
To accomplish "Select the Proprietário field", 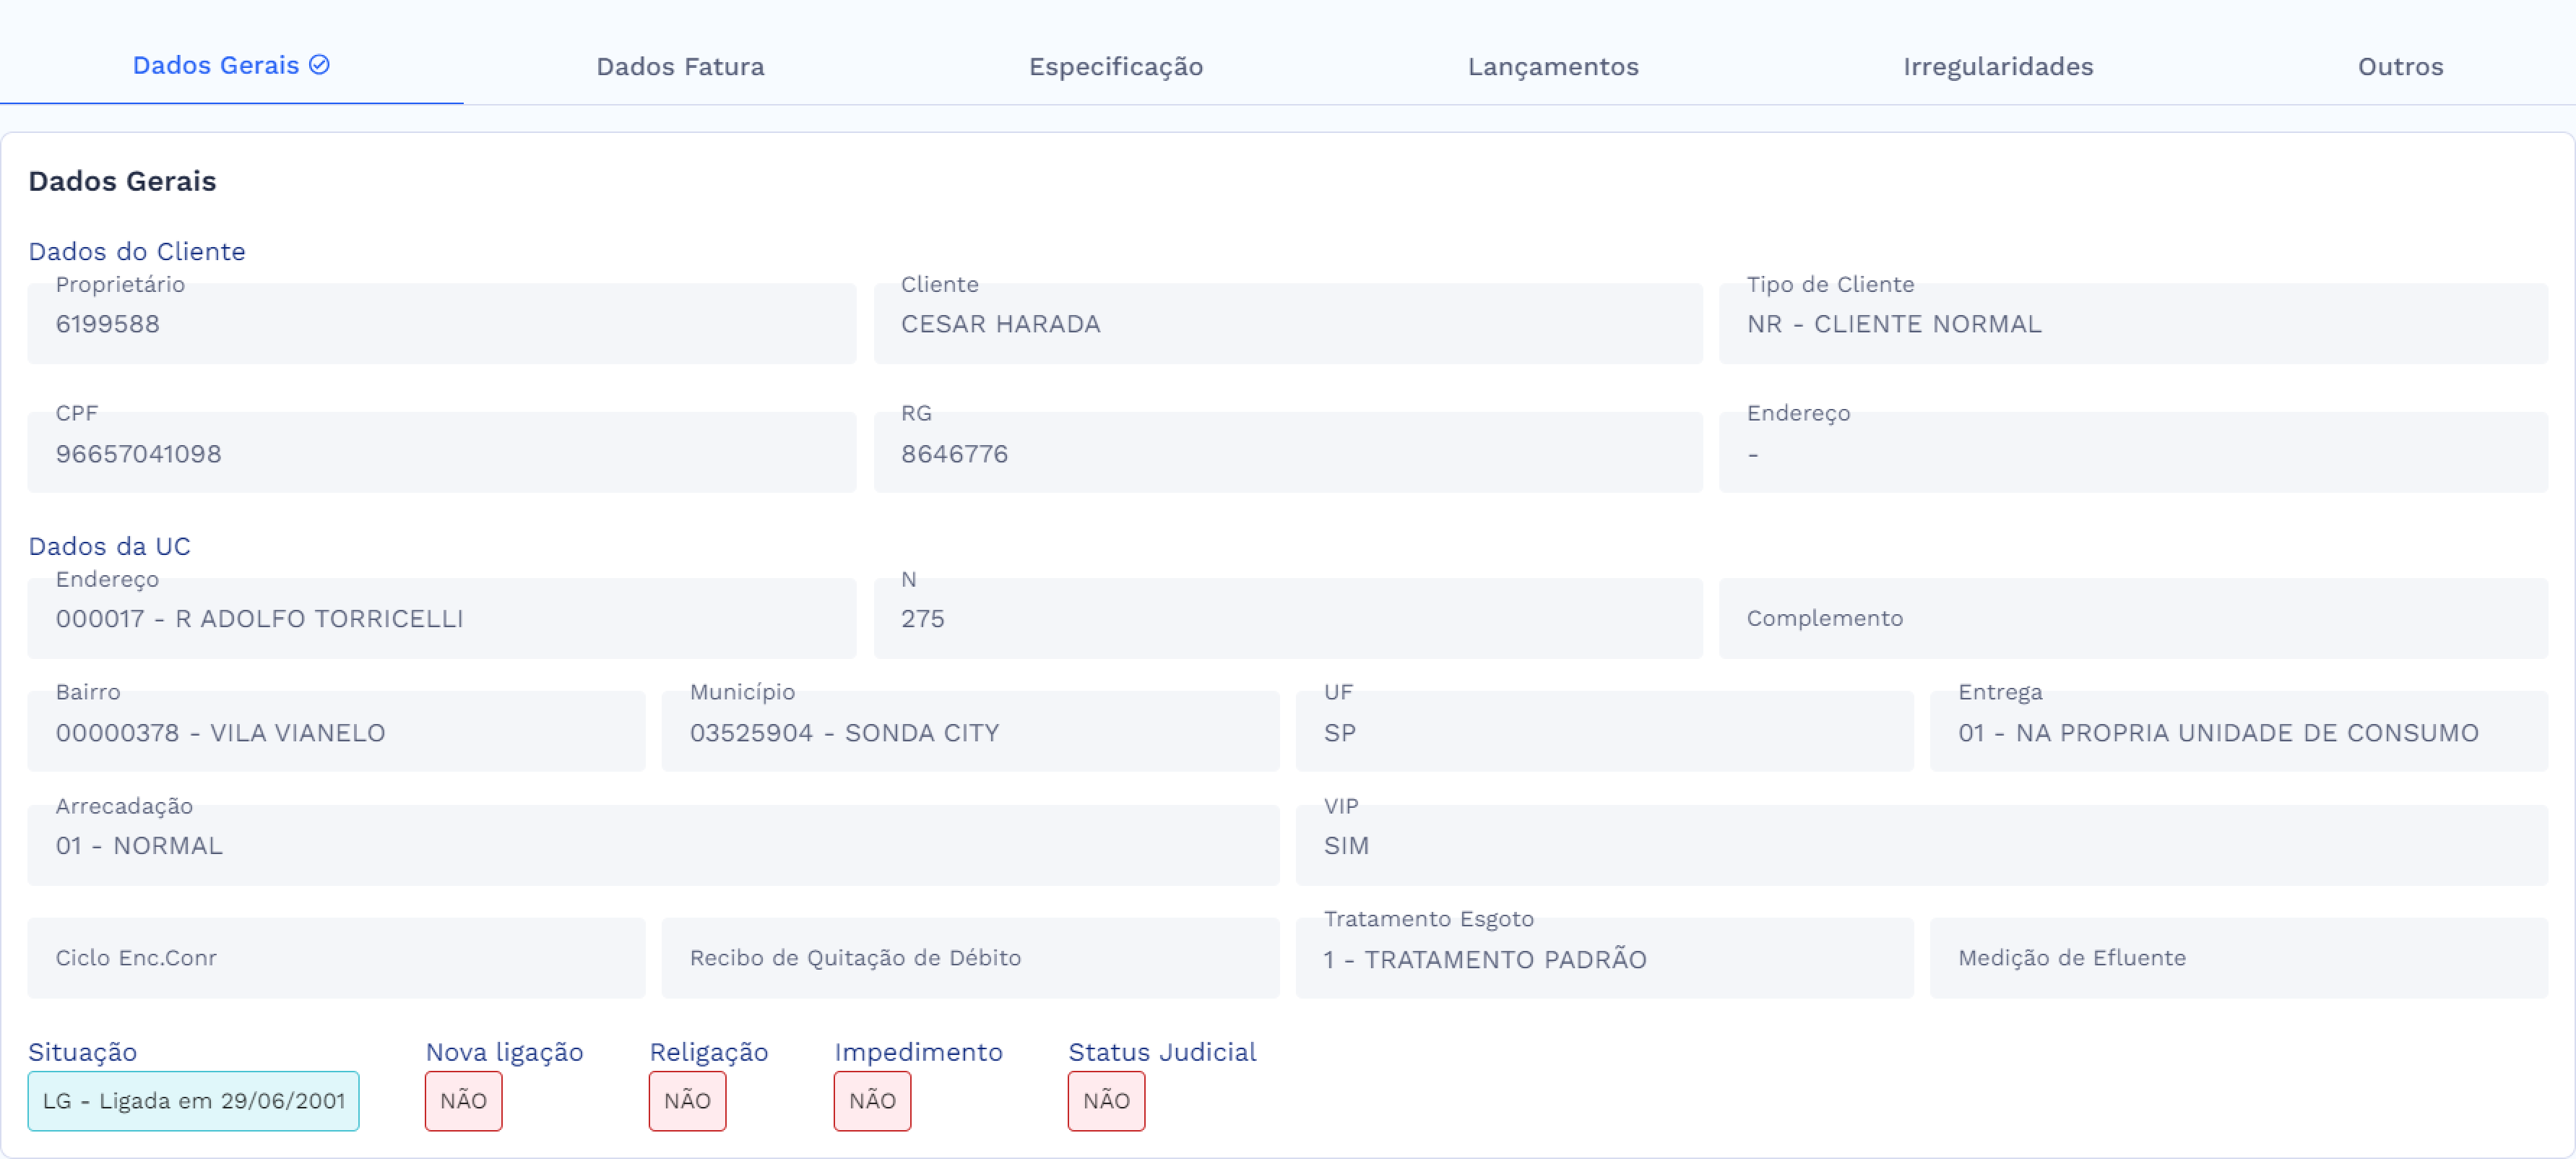I will click(441, 323).
